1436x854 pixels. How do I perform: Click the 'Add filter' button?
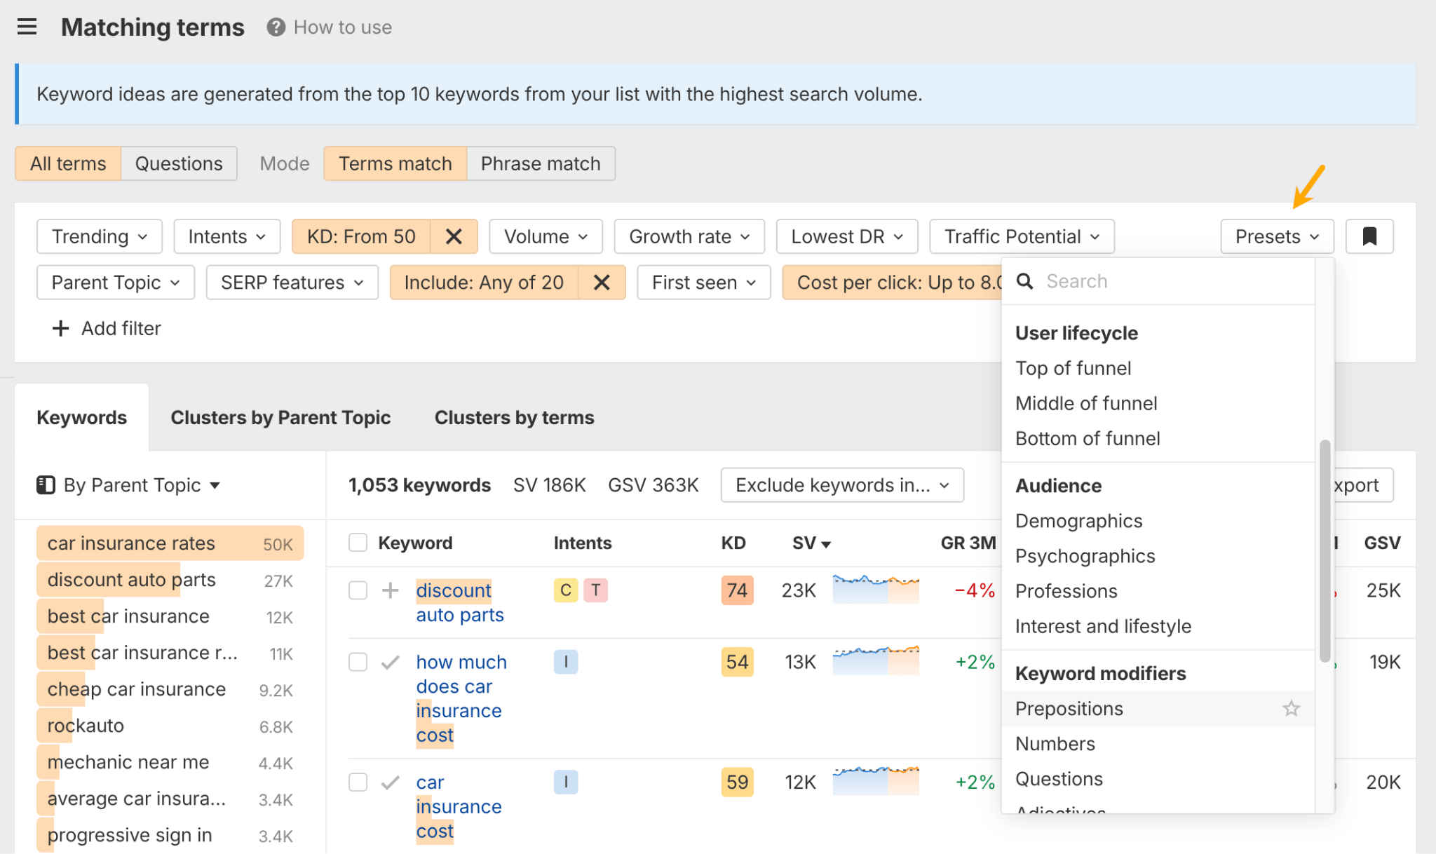pyautogui.click(x=106, y=328)
